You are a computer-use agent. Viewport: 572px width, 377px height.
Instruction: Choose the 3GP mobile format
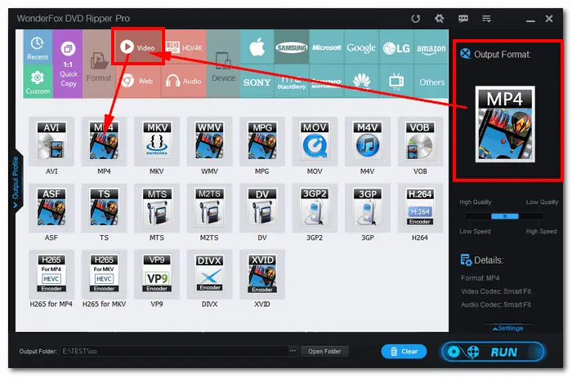368,211
